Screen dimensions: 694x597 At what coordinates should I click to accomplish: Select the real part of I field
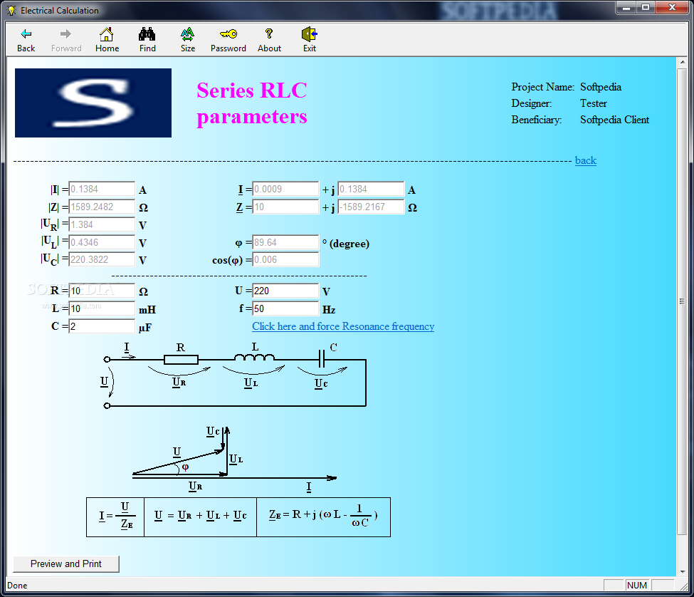(x=285, y=189)
